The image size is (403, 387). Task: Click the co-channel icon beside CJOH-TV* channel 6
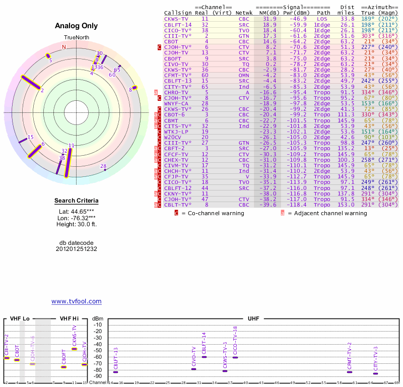pos(160,47)
